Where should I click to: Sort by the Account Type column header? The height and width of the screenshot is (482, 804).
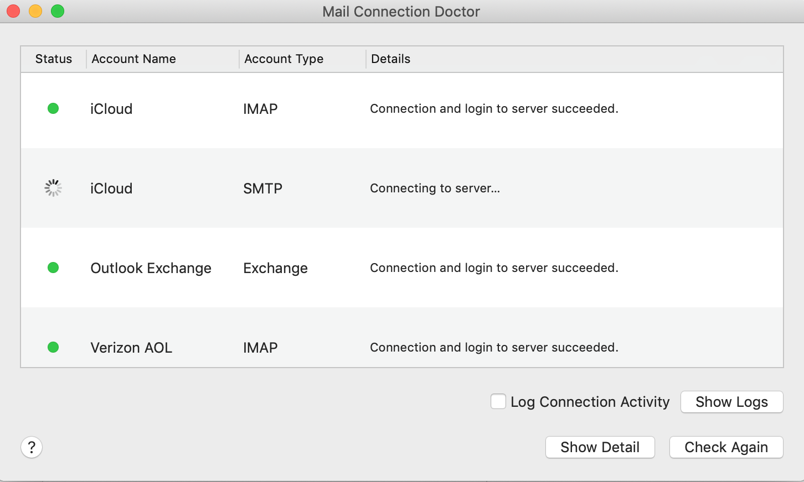pyautogui.click(x=302, y=59)
